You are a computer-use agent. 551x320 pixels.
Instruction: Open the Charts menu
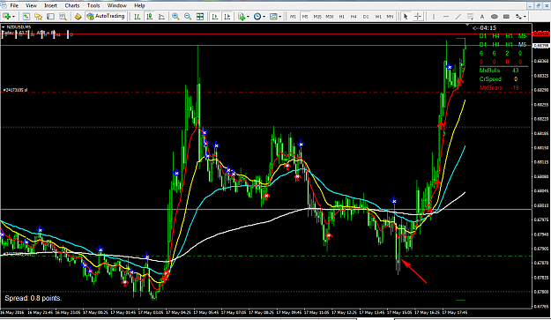[72, 5]
